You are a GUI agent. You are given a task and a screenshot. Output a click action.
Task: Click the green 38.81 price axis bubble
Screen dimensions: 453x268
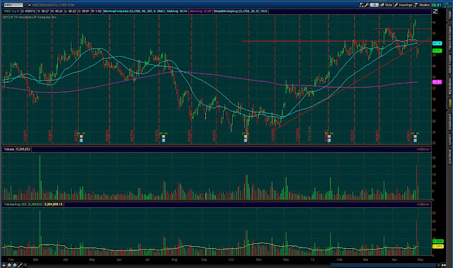pos(437,51)
